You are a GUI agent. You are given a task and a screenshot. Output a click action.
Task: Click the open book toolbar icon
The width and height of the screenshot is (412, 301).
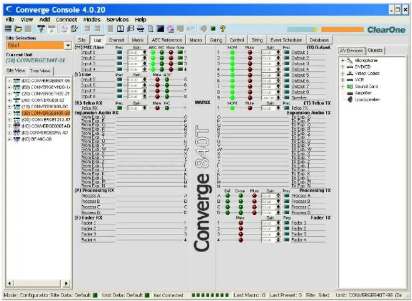(121, 28)
